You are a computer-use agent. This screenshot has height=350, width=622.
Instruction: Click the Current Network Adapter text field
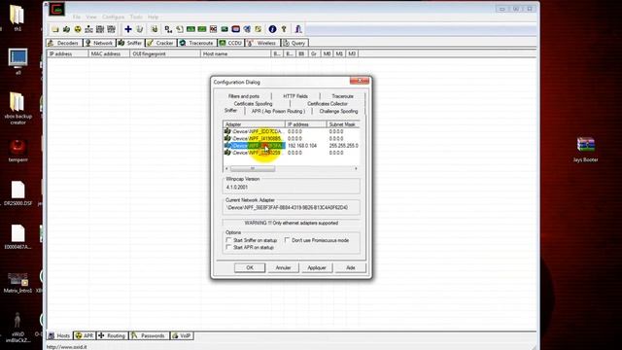(x=292, y=207)
